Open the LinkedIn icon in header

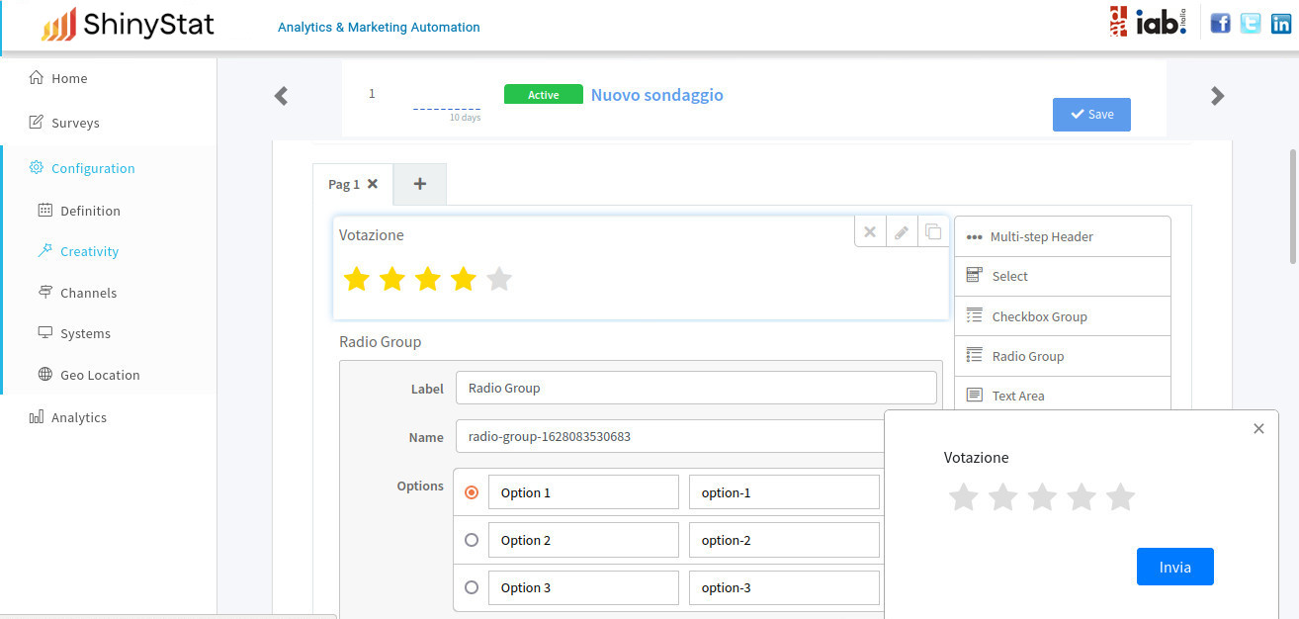pos(1281,23)
